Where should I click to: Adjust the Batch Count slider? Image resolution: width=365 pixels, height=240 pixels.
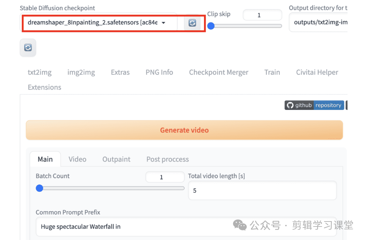[110, 188]
